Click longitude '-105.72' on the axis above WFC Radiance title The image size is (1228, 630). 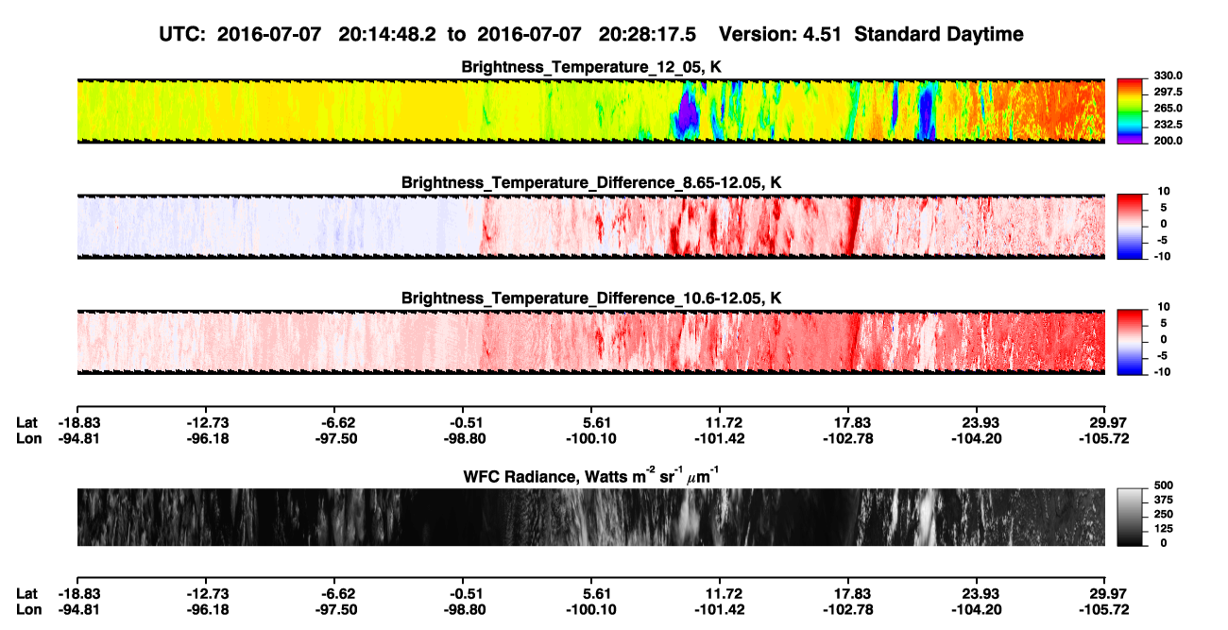click(x=1105, y=438)
